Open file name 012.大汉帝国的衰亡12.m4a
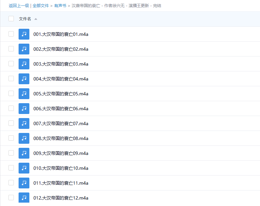Viewport: 260px width, 206px height. point(61,198)
